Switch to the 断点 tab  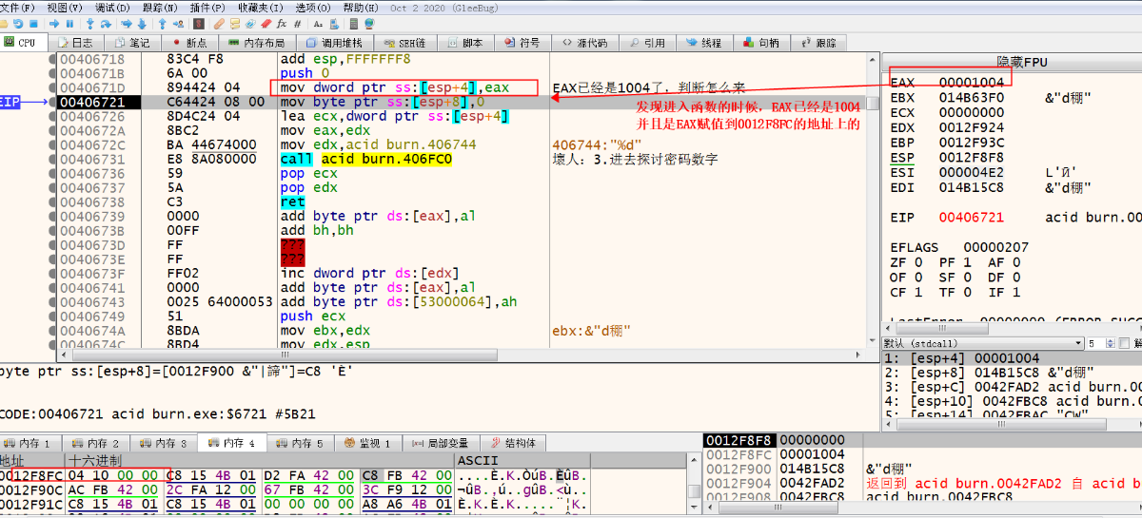pos(190,43)
